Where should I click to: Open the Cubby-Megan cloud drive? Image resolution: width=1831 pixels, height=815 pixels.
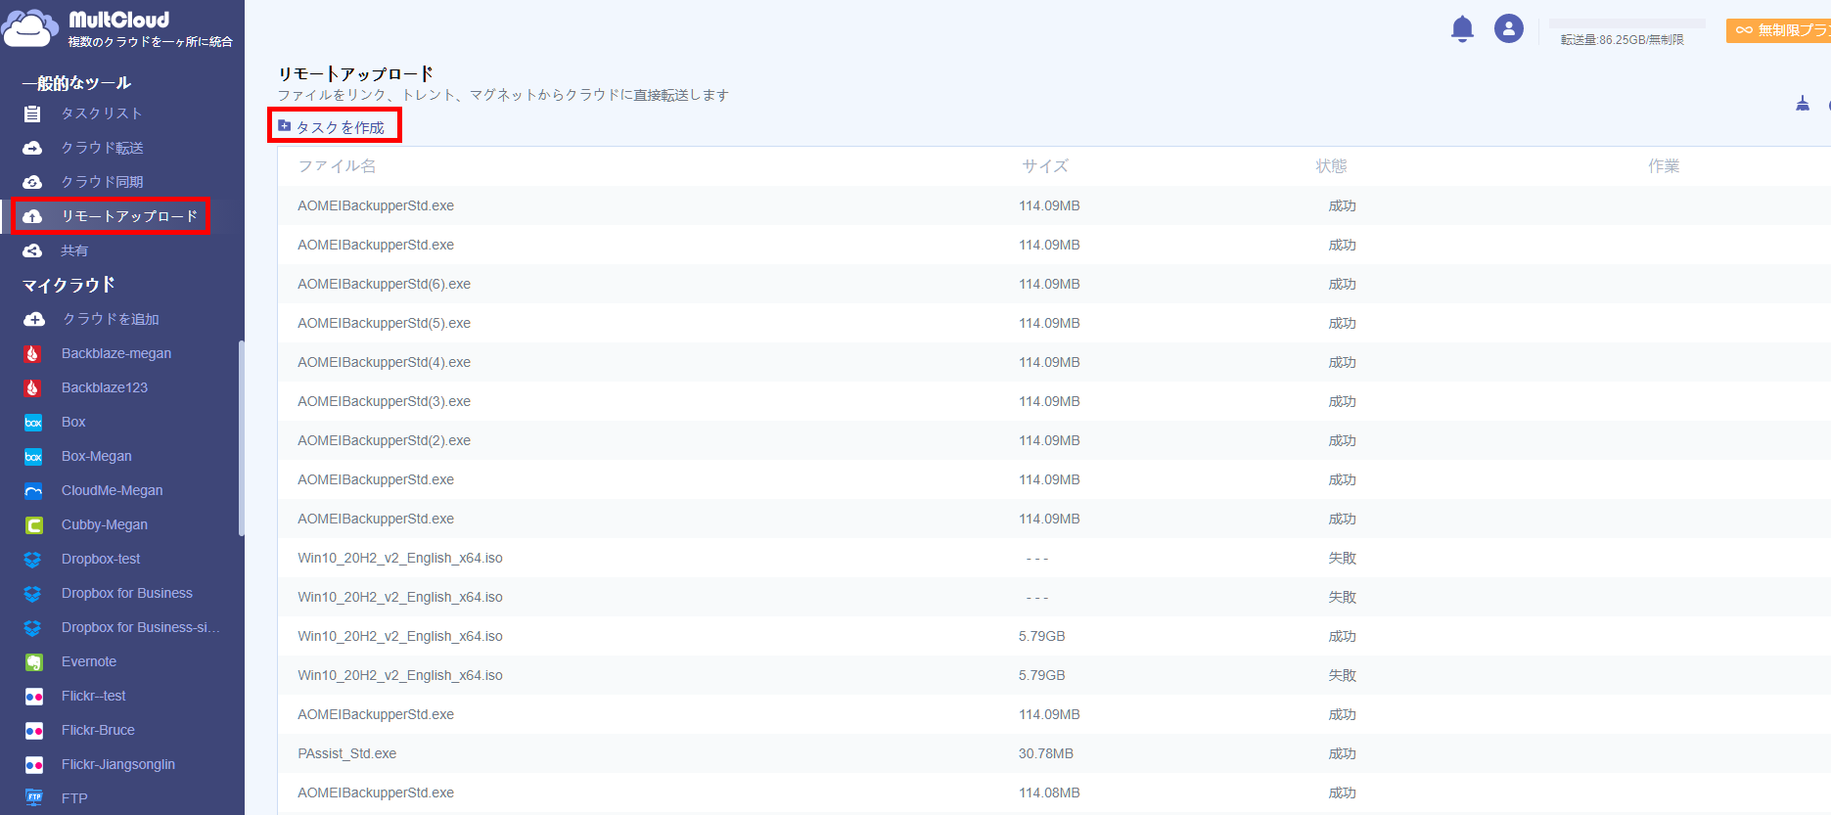(x=105, y=524)
